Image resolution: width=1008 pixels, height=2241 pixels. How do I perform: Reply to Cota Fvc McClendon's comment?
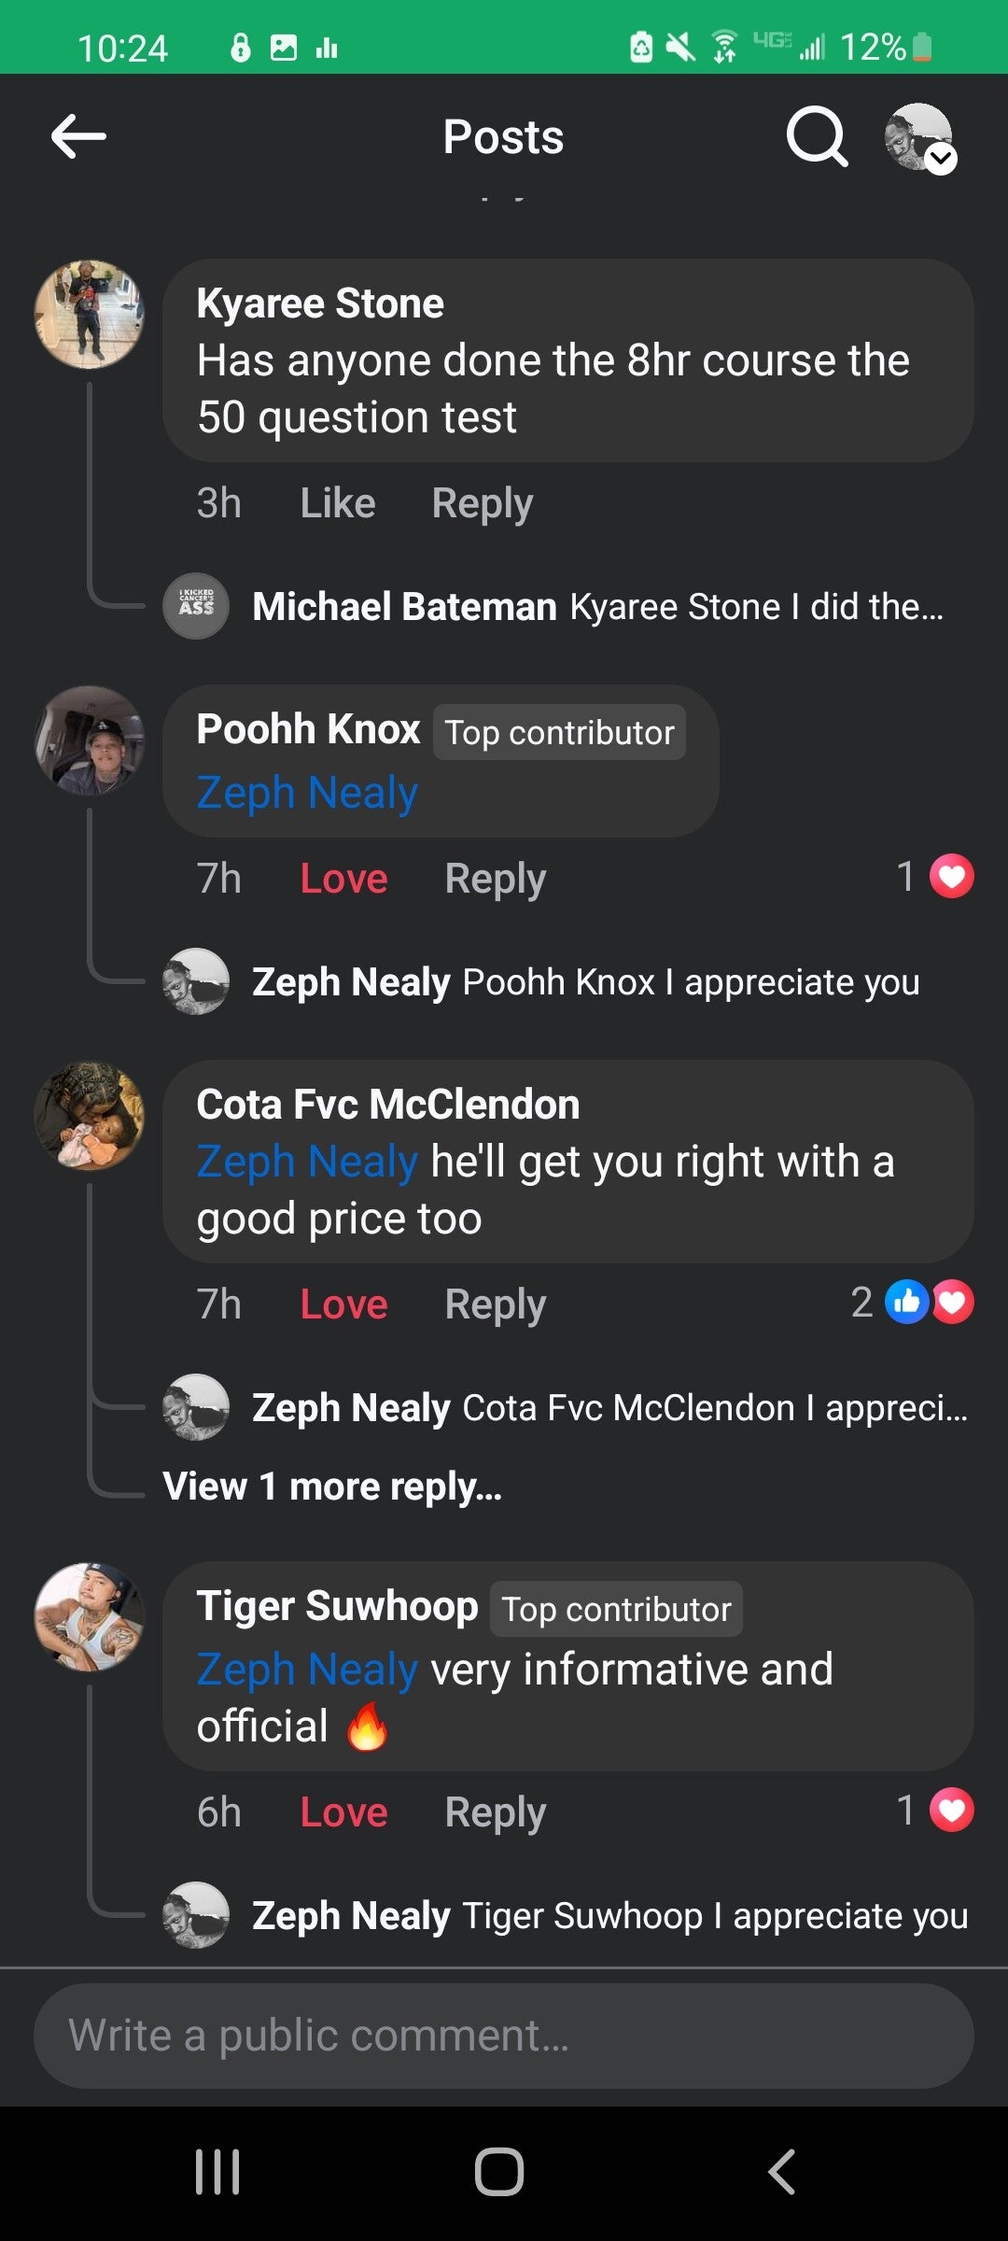(x=495, y=1304)
